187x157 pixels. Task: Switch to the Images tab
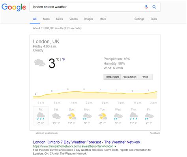point(89,19)
